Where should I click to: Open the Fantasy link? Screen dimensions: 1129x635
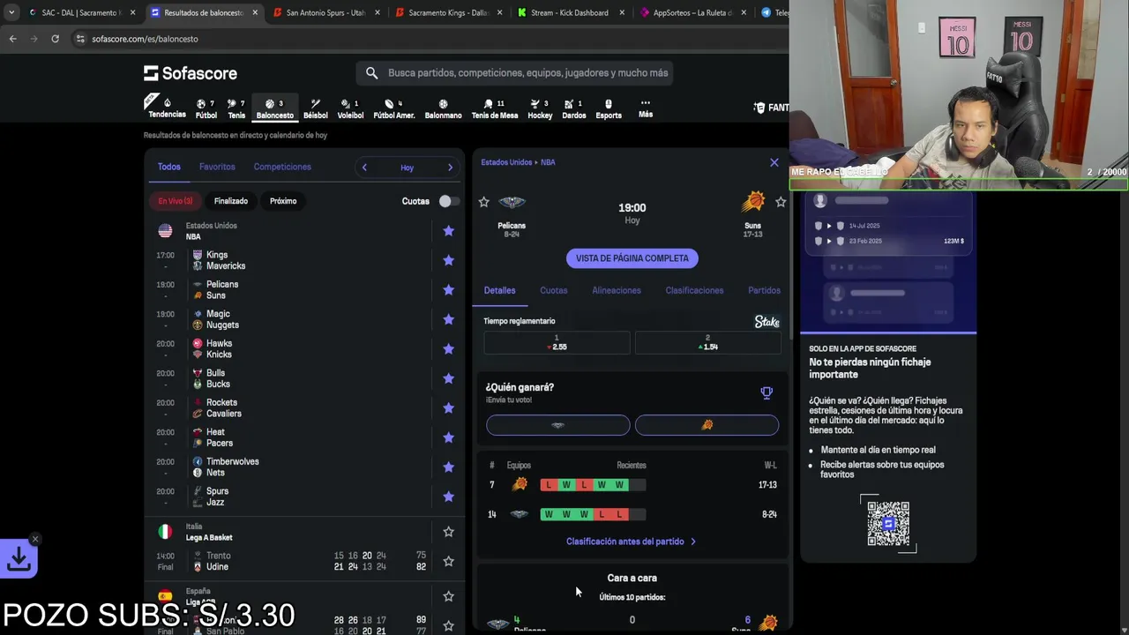771,108
